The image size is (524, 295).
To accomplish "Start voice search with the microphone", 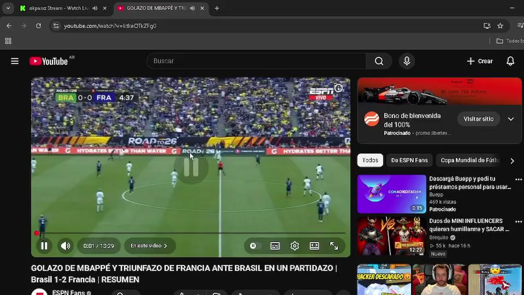I will [407, 61].
